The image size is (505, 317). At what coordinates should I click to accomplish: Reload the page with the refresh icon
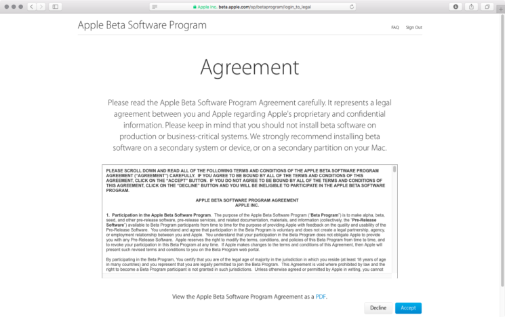click(352, 7)
